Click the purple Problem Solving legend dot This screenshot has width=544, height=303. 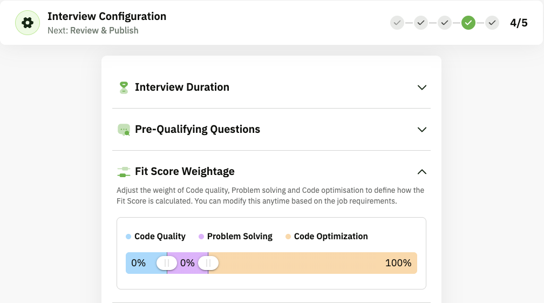click(x=201, y=237)
